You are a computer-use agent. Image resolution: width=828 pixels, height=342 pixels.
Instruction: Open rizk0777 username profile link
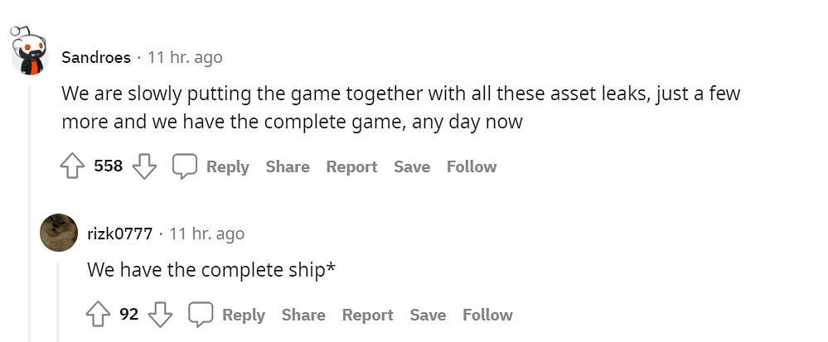[x=120, y=234]
